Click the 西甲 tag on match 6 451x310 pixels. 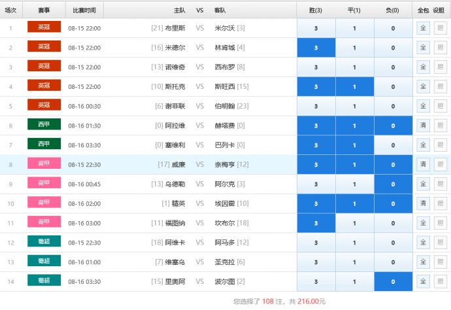[x=44, y=124]
